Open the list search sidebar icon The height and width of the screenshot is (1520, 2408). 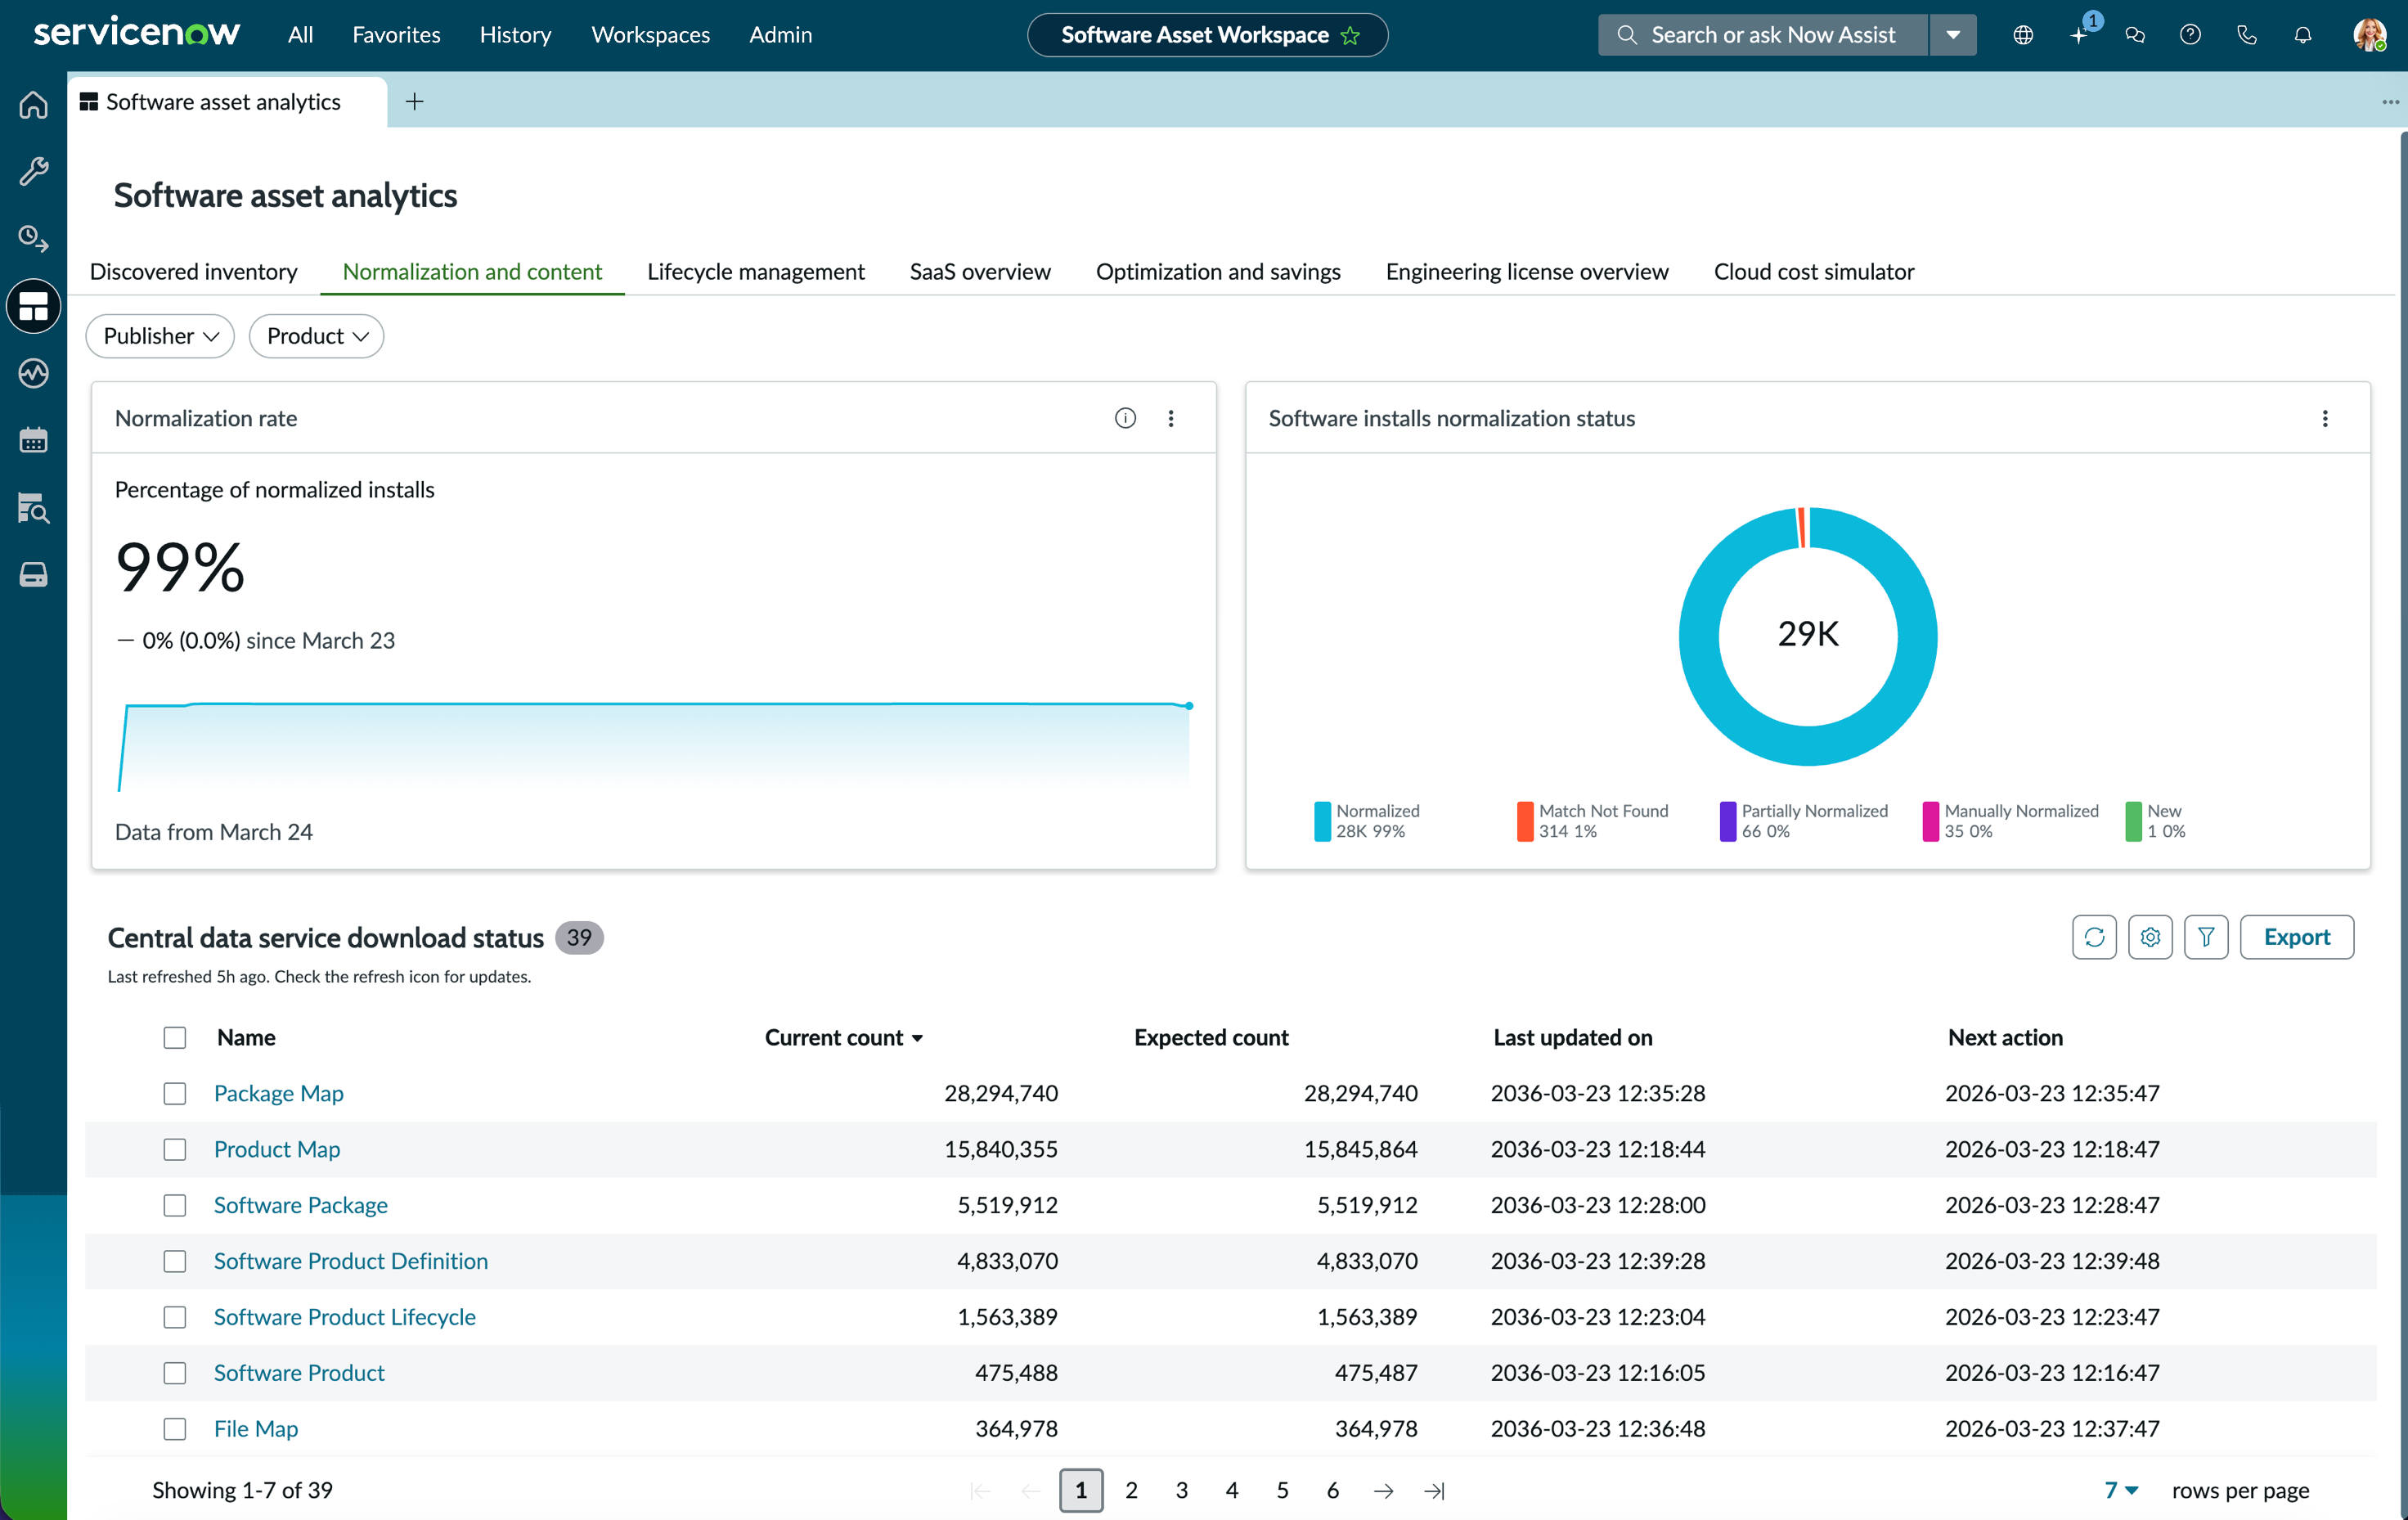pyautogui.click(x=33, y=508)
